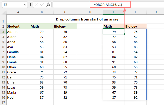Viewport: 164px width, 105px height.
Task: Click the formula bar input area
Action: point(108,5)
